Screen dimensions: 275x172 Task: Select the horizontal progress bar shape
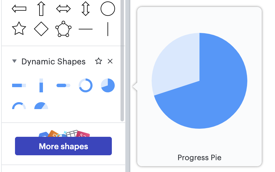(x=19, y=85)
